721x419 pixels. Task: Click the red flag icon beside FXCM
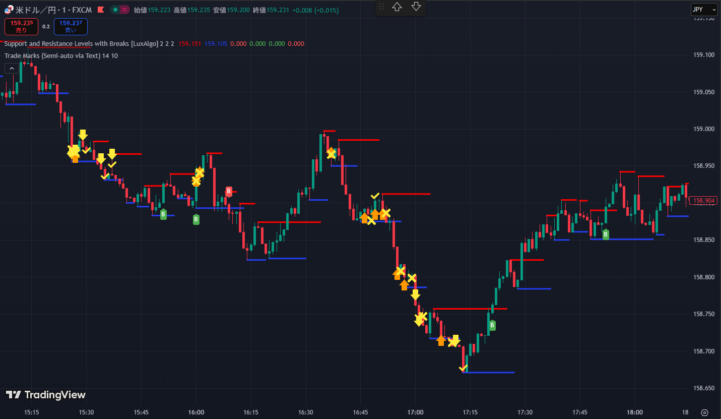click(101, 10)
